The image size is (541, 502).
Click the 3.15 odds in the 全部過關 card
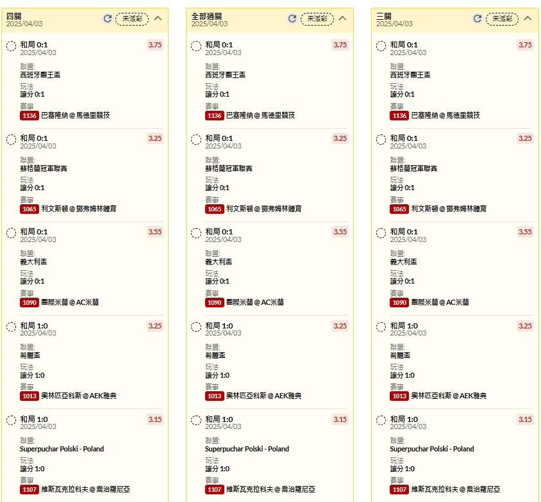coord(340,419)
